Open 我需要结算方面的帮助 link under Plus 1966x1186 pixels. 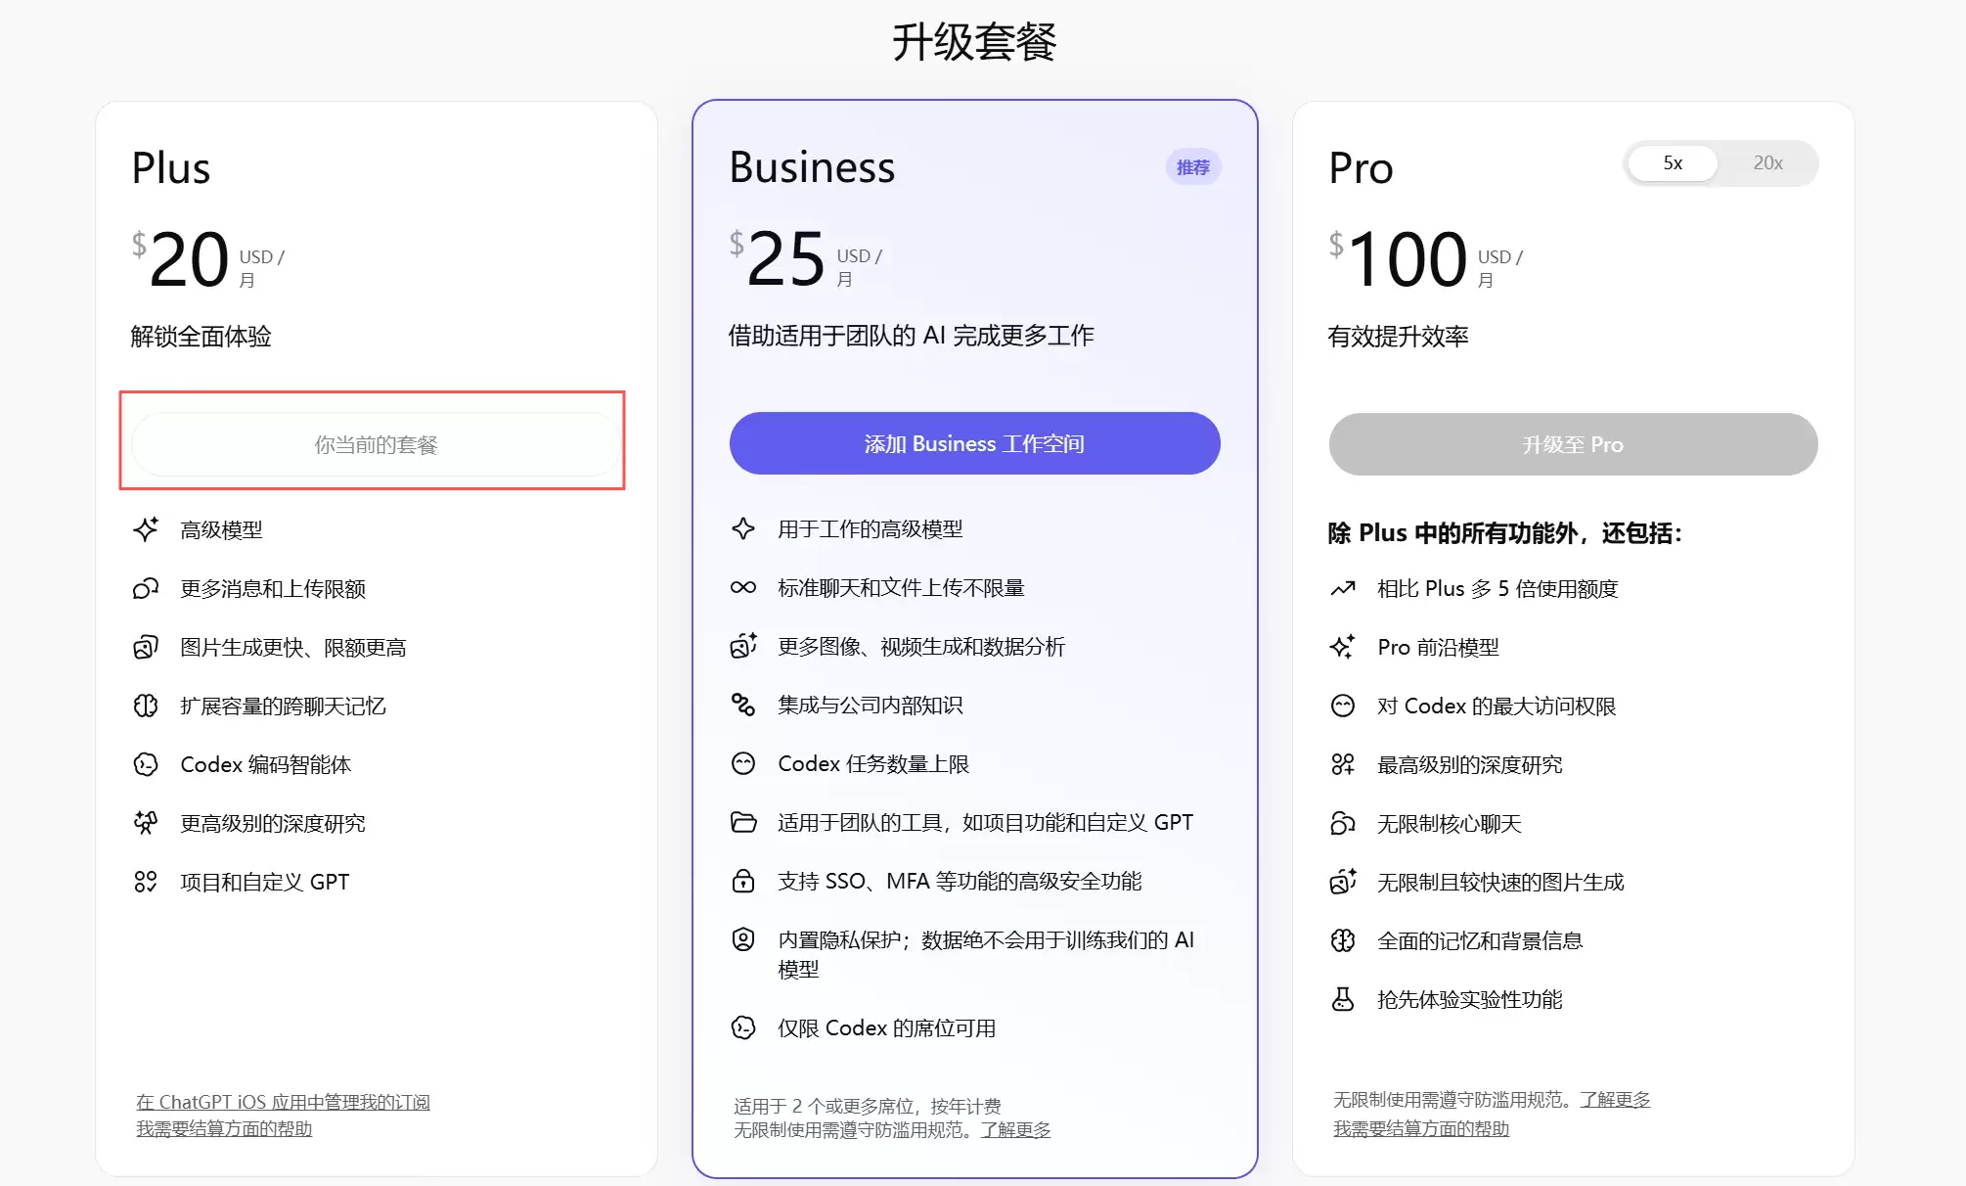pos(224,1128)
